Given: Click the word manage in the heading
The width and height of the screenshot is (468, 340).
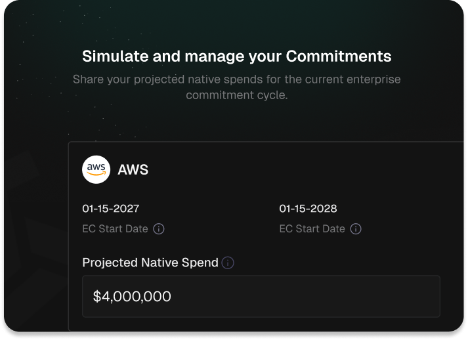Looking at the screenshot, I should tap(203, 56).
